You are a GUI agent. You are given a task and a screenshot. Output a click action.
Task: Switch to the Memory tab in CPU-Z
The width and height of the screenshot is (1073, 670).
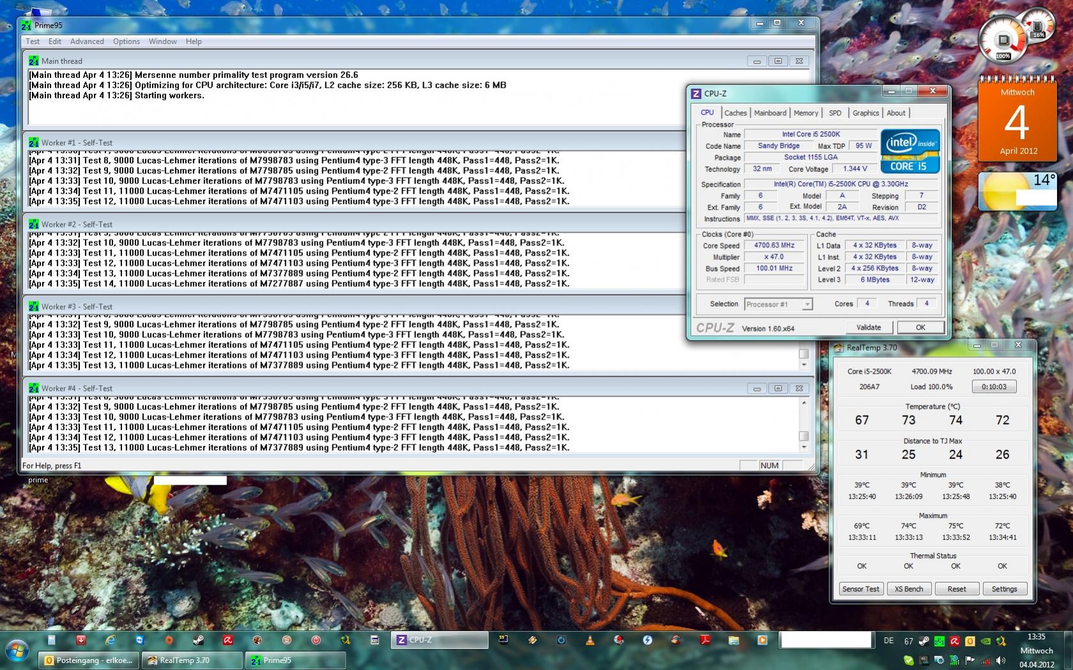[x=806, y=113]
